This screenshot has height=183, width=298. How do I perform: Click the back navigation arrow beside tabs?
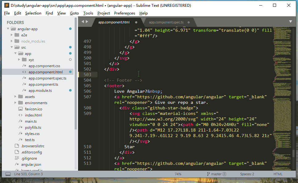click(x=83, y=22)
